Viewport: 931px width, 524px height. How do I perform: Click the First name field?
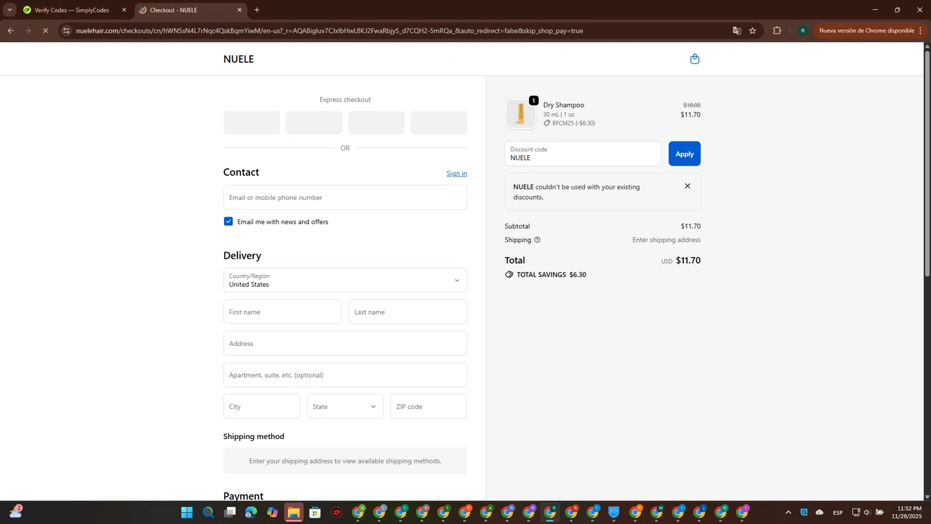[x=282, y=312]
